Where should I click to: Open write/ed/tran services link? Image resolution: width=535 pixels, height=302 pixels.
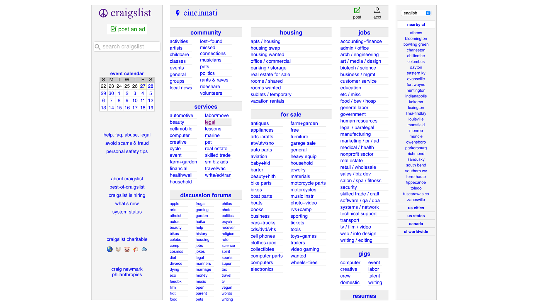coord(218,175)
